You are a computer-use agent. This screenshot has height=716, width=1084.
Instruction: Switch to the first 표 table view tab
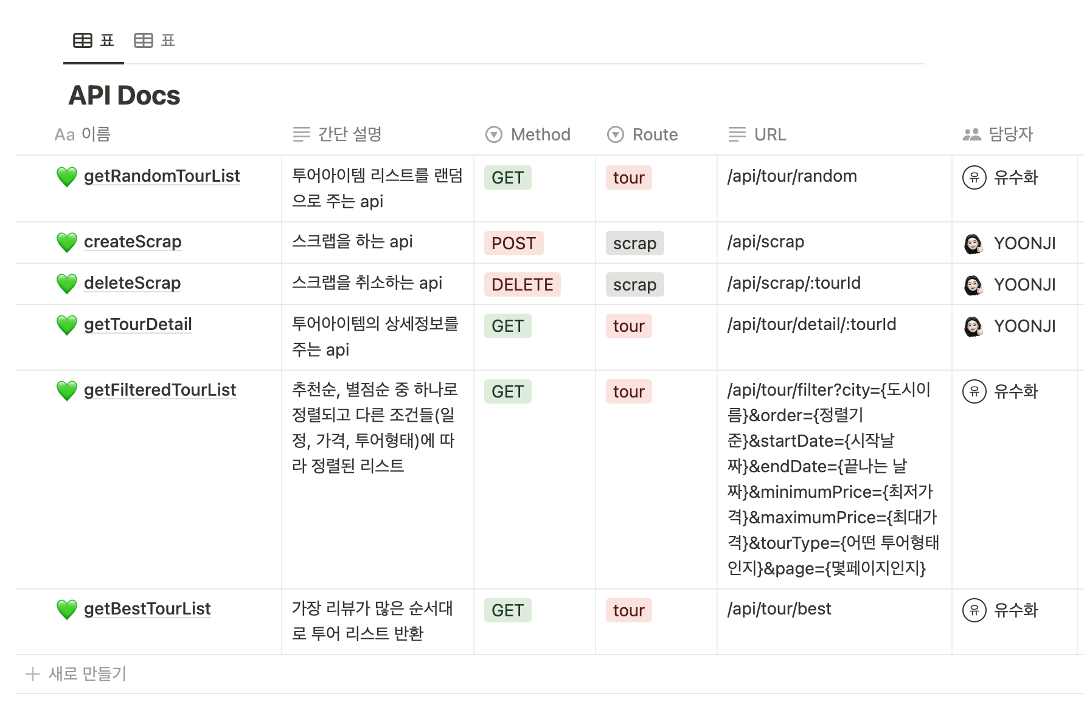click(93, 41)
